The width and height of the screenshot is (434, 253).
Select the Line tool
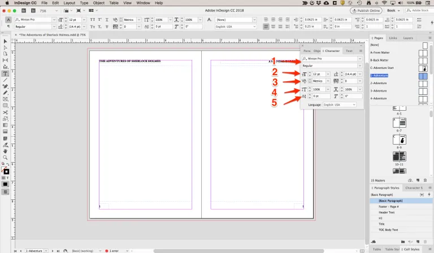pos(5,80)
